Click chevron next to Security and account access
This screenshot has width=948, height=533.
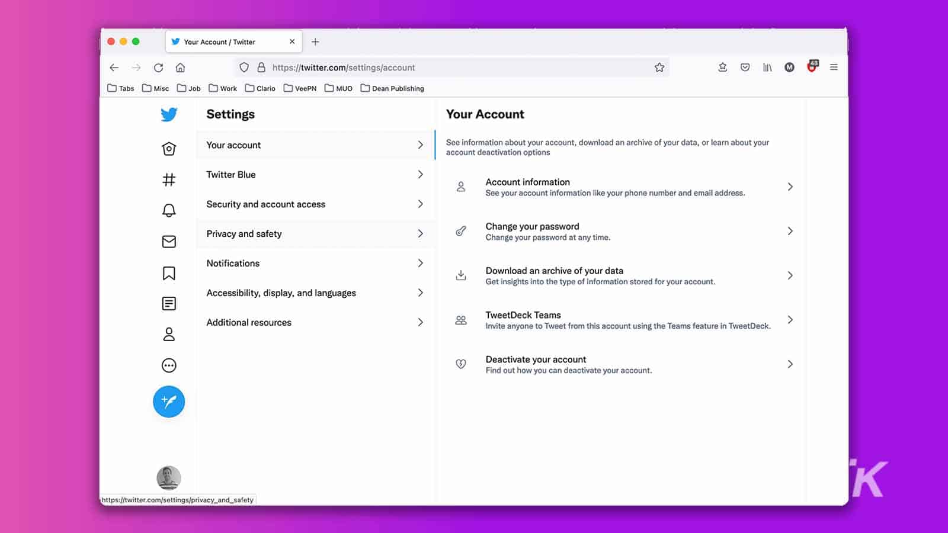tap(421, 204)
